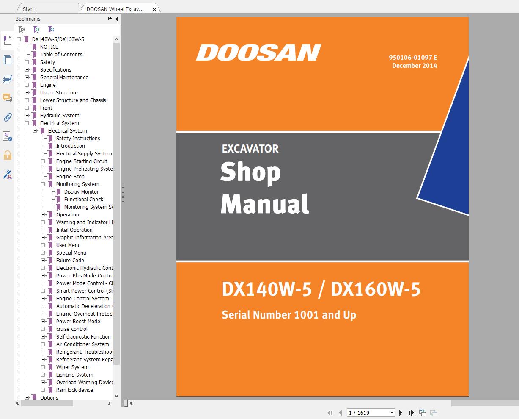Select the General Maintenance bookmark
Image resolution: width=519 pixels, height=419 pixels.
64,77
